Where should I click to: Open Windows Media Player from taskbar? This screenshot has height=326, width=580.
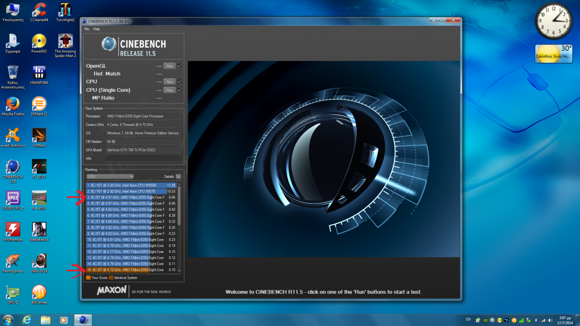63,320
